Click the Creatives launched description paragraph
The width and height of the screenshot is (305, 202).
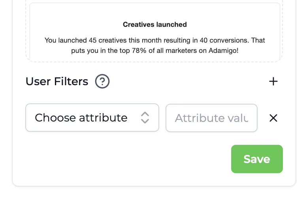(155, 45)
